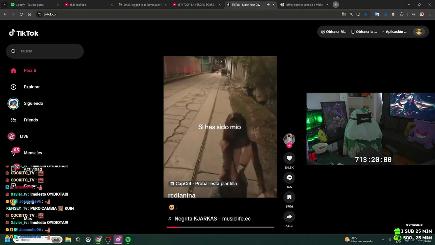Open TikTok home via the TikTok logo

[24, 33]
